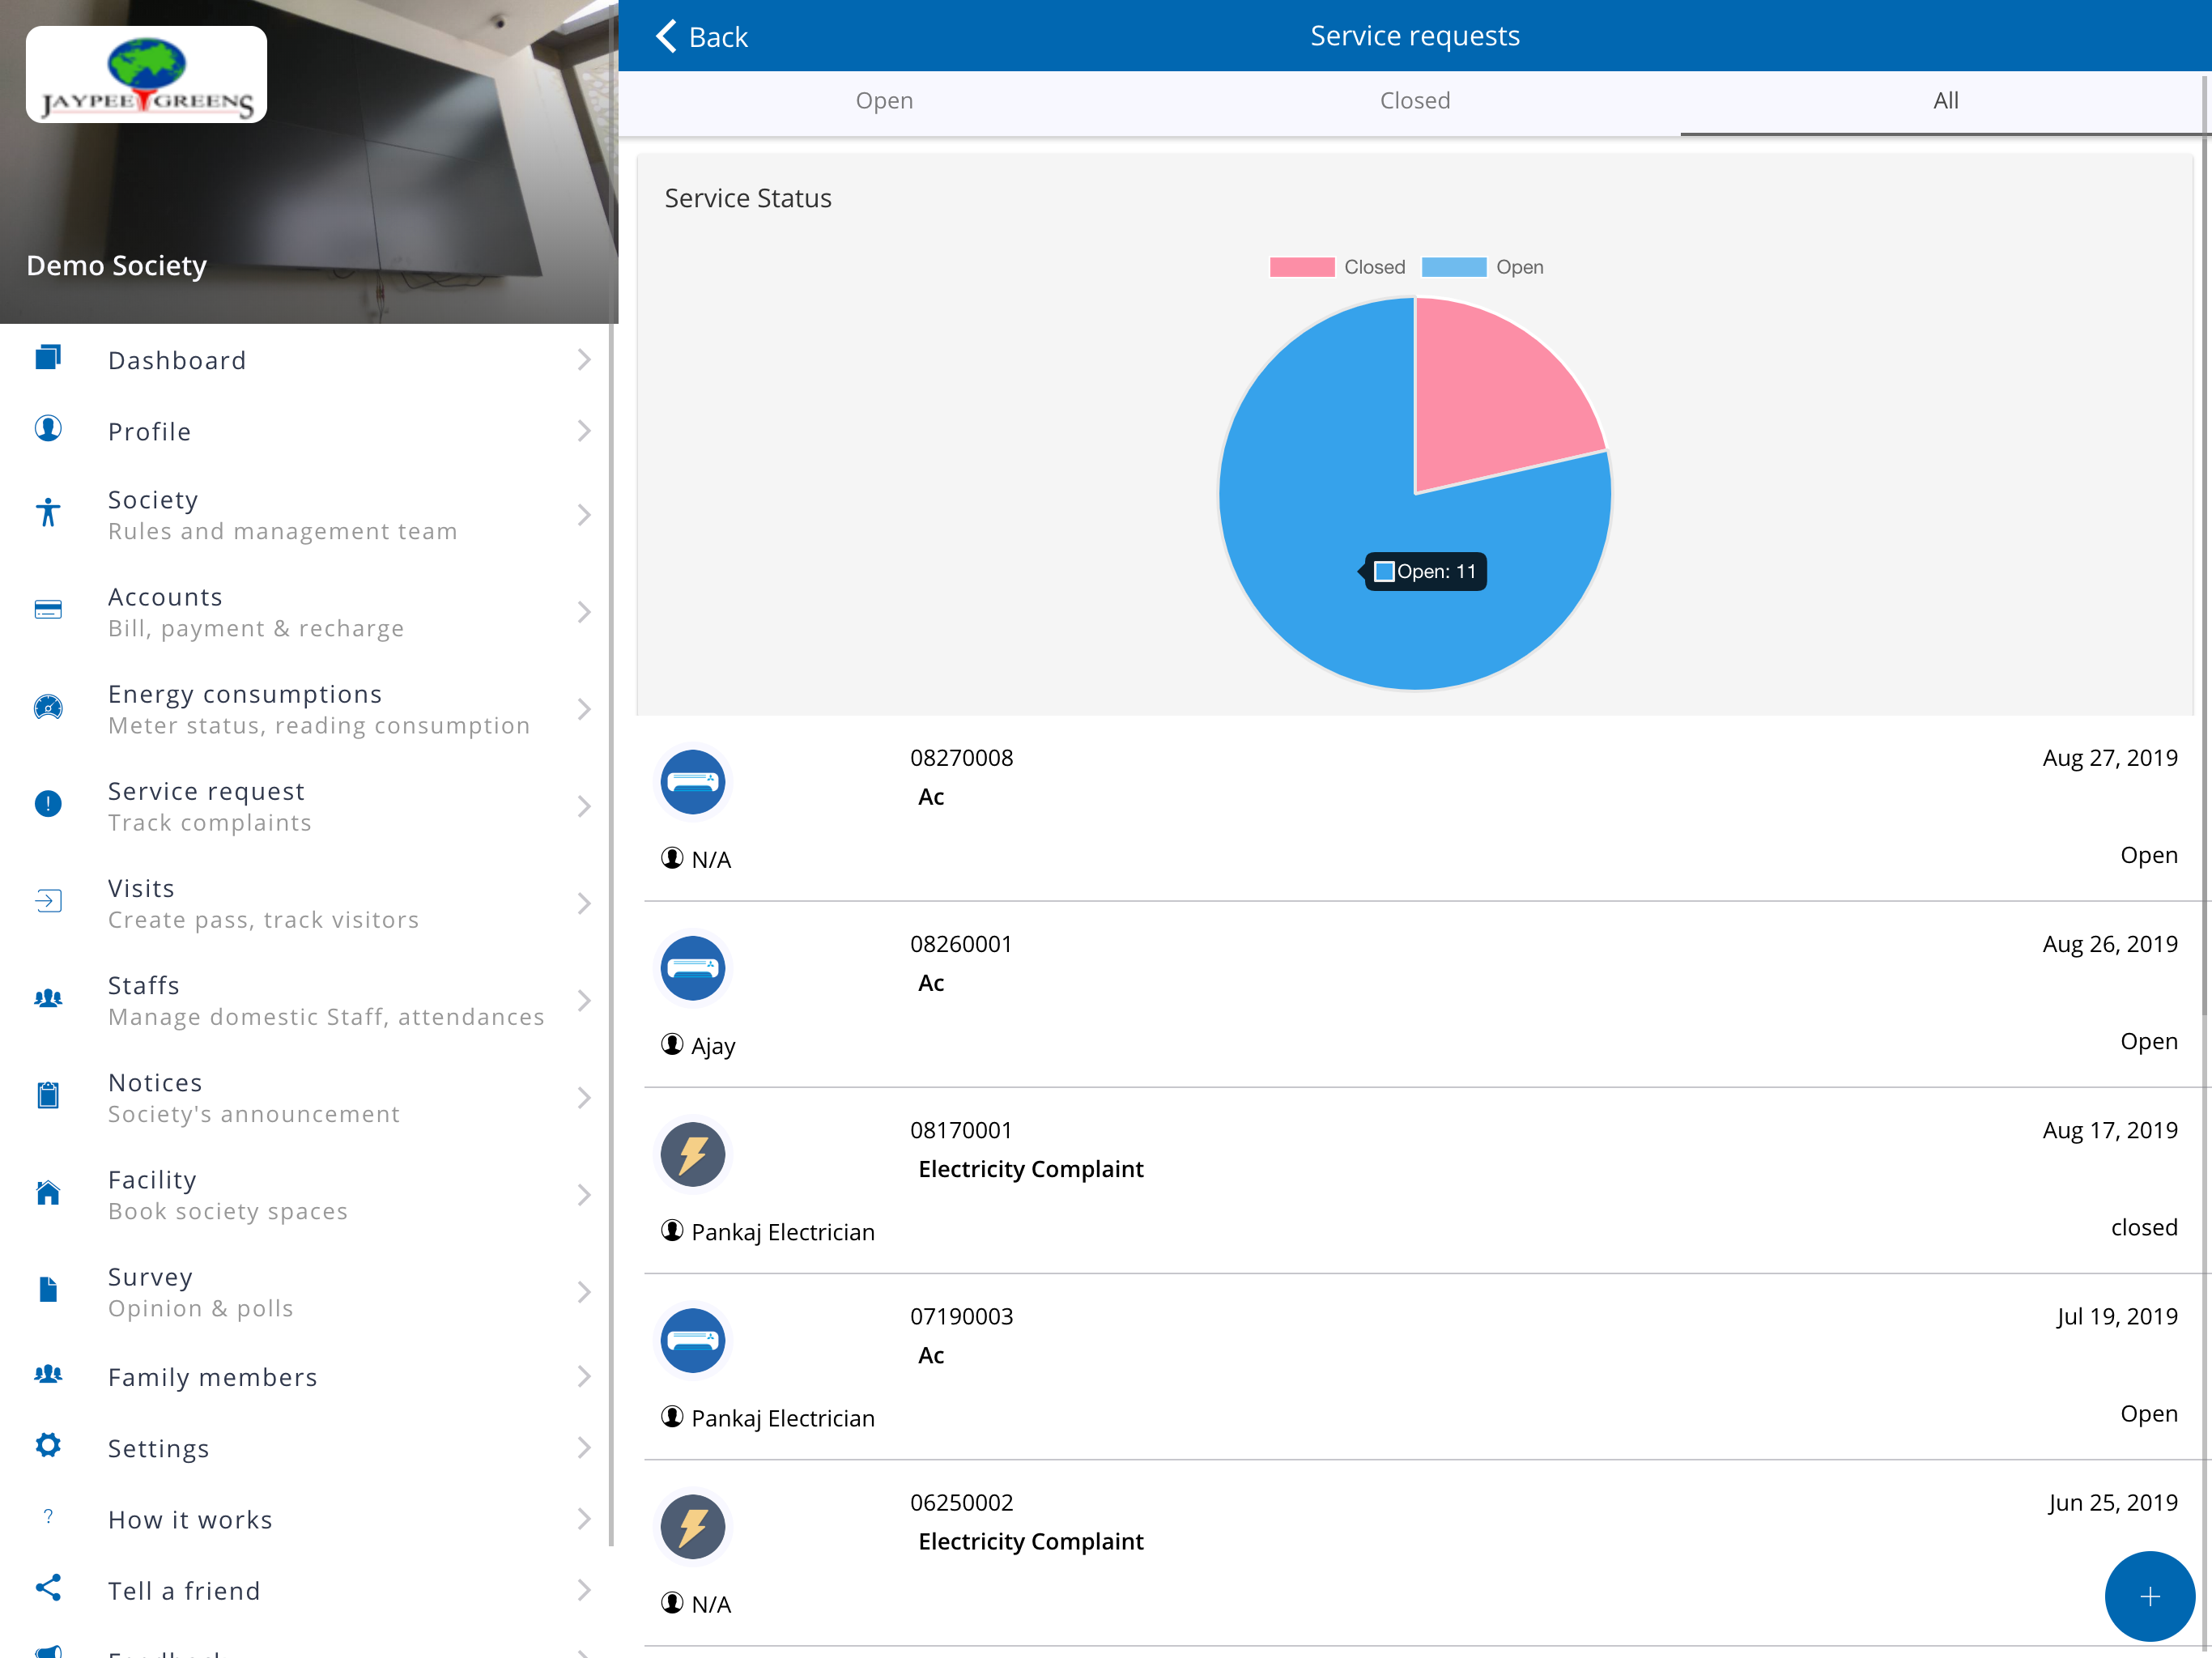Click lightning icon for request 06250002
2212x1658 pixels.
(x=693, y=1527)
